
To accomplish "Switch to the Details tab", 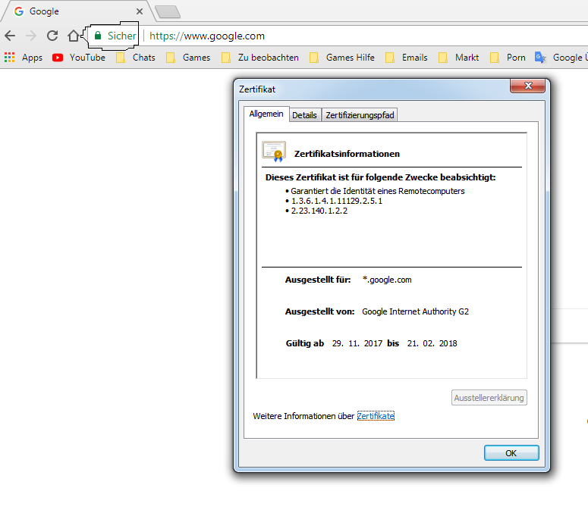I will (x=304, y=115).
